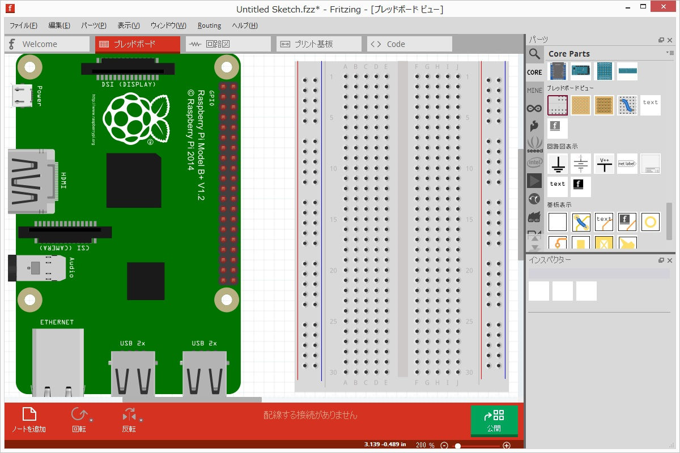Screen dimensions: 680x453
Task: Open the Intel parts bin
Action: tap(534, 163)
